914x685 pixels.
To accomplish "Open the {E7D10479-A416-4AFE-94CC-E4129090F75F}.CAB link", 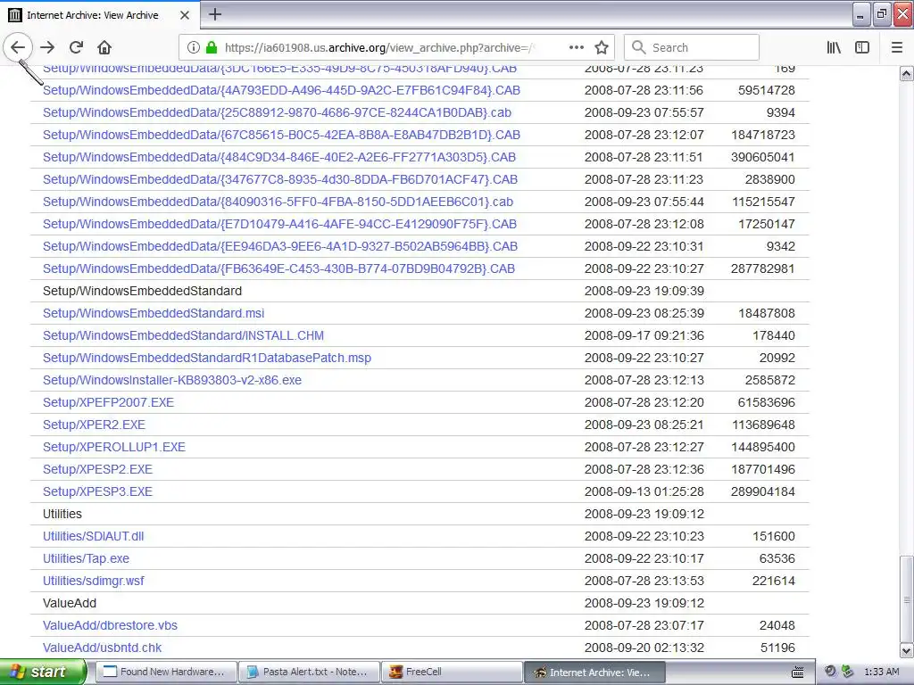I will point(279,224).
